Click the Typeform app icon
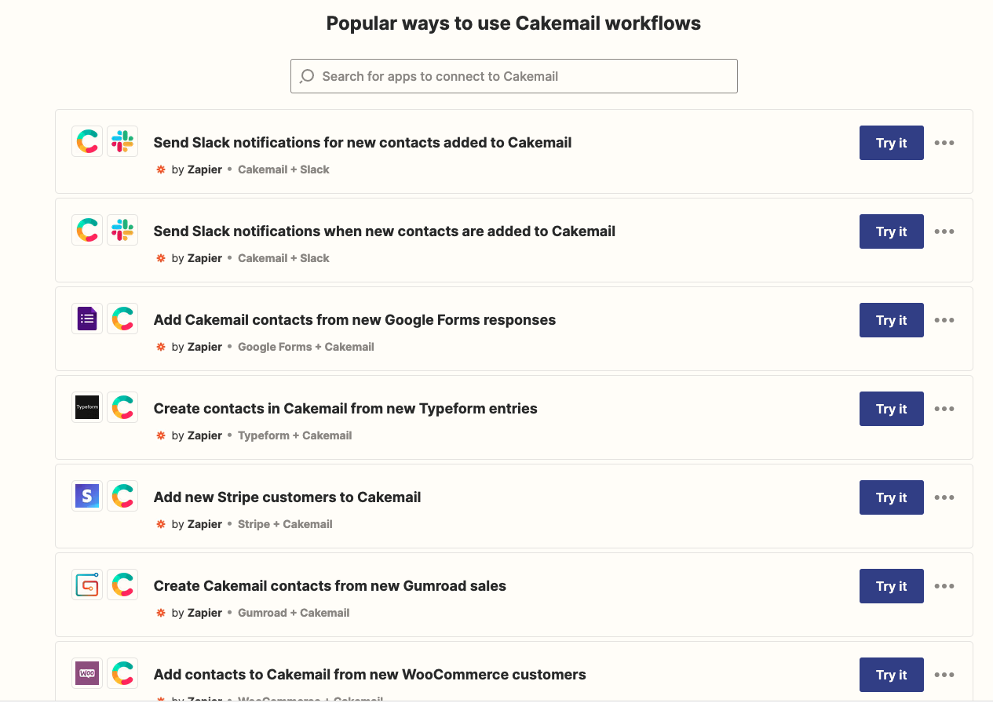Screen dimensions: 993x703 pyautogui.click(x=87, y=408)
